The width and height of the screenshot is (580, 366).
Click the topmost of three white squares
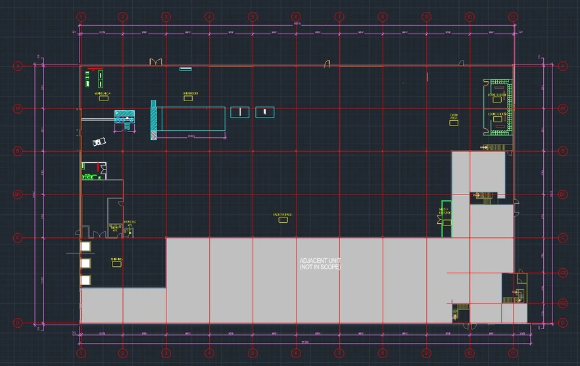tap(85, 246)
